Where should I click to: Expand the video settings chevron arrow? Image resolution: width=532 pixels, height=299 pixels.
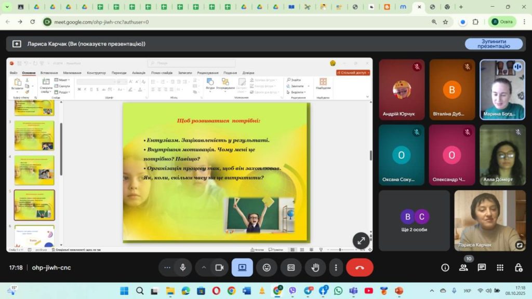click(x=204, y=267)
